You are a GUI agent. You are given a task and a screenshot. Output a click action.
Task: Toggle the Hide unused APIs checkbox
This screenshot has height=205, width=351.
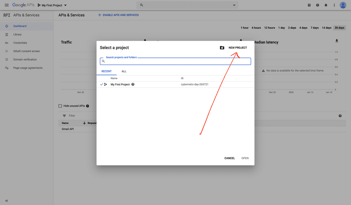tap(60, 106)
